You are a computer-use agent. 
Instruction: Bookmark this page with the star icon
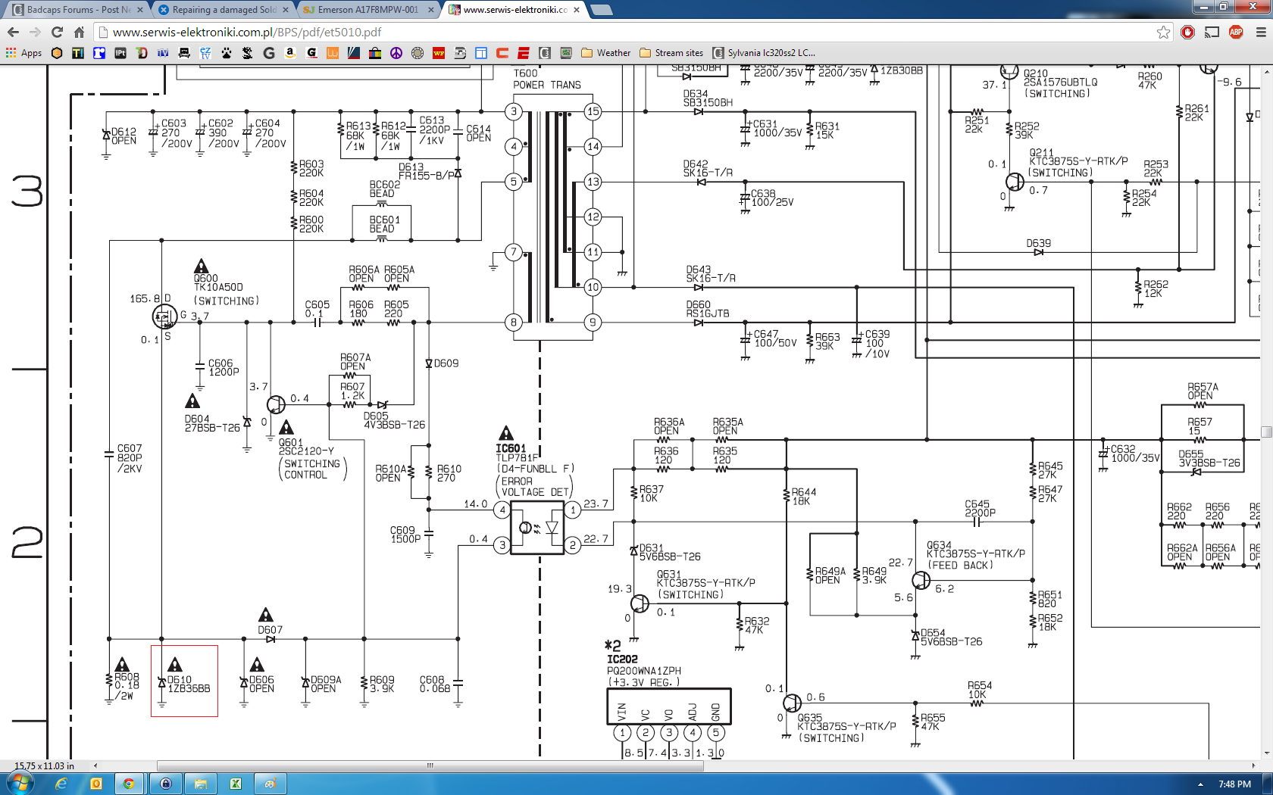pyautogui.click(x=1163, y=32)
